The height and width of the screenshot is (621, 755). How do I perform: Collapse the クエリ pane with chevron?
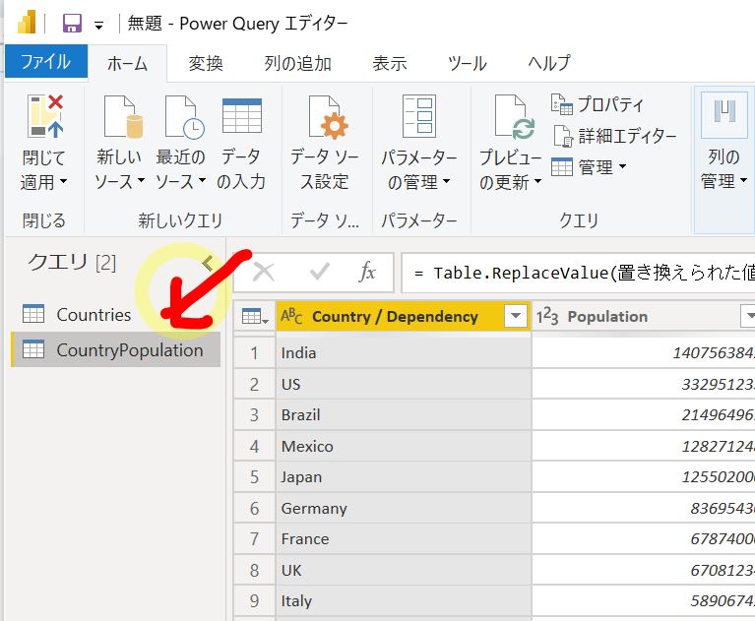pos(208,263)
